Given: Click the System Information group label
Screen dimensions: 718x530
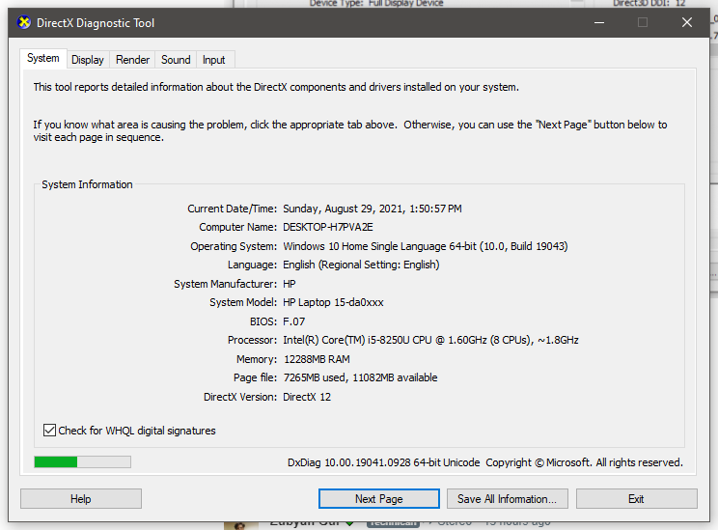Looking at the screenshot, I should pyautogui.click(x=87, y=184).
